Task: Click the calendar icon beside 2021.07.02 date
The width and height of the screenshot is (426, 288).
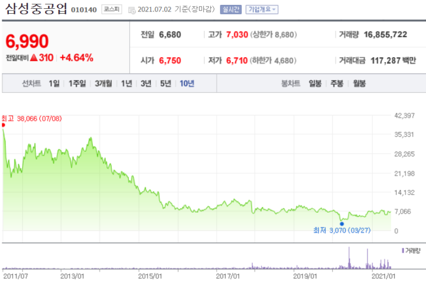Action: click(x=132, y=10)
